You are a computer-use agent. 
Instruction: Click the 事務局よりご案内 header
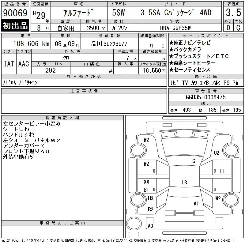(62, 223)
